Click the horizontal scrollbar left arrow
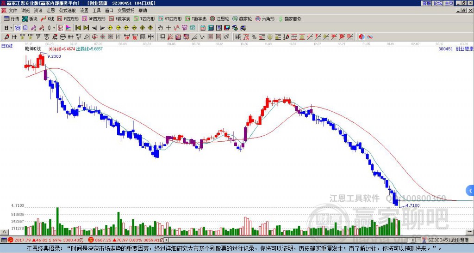Image resolution: width=474 pixels, height=253 pixels. 166,240
